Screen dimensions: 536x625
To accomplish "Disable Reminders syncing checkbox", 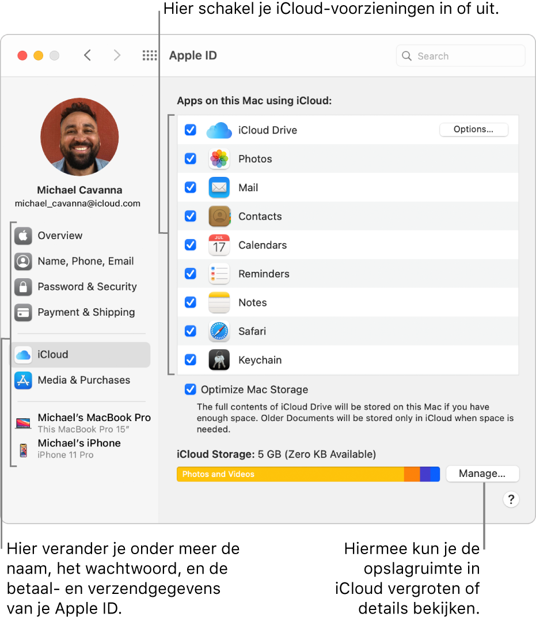I will click(x=191, y=274).
